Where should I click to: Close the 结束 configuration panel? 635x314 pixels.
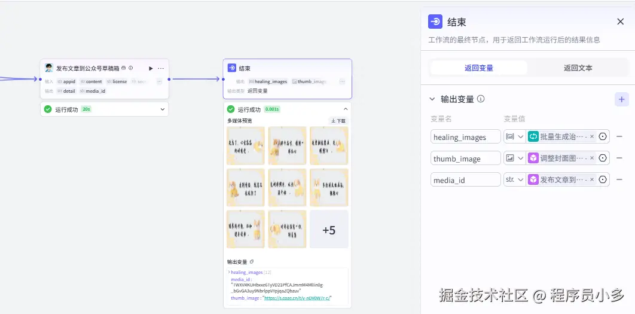point(621,22)
